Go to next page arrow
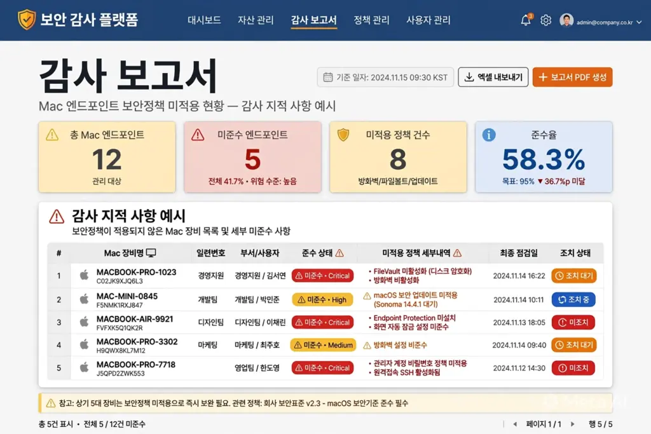651x434 pixels. pos(573,424)
